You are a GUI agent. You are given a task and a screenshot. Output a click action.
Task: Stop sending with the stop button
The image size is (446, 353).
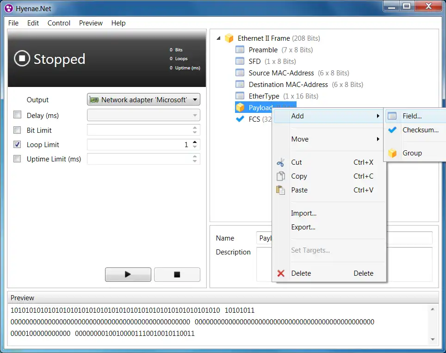click(177, 274)
